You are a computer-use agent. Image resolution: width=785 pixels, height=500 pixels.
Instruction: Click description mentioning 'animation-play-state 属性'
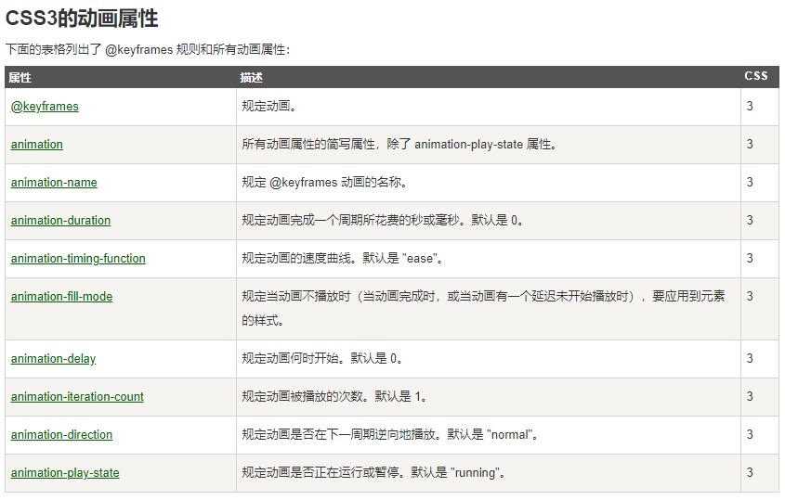tap(399, 145)
